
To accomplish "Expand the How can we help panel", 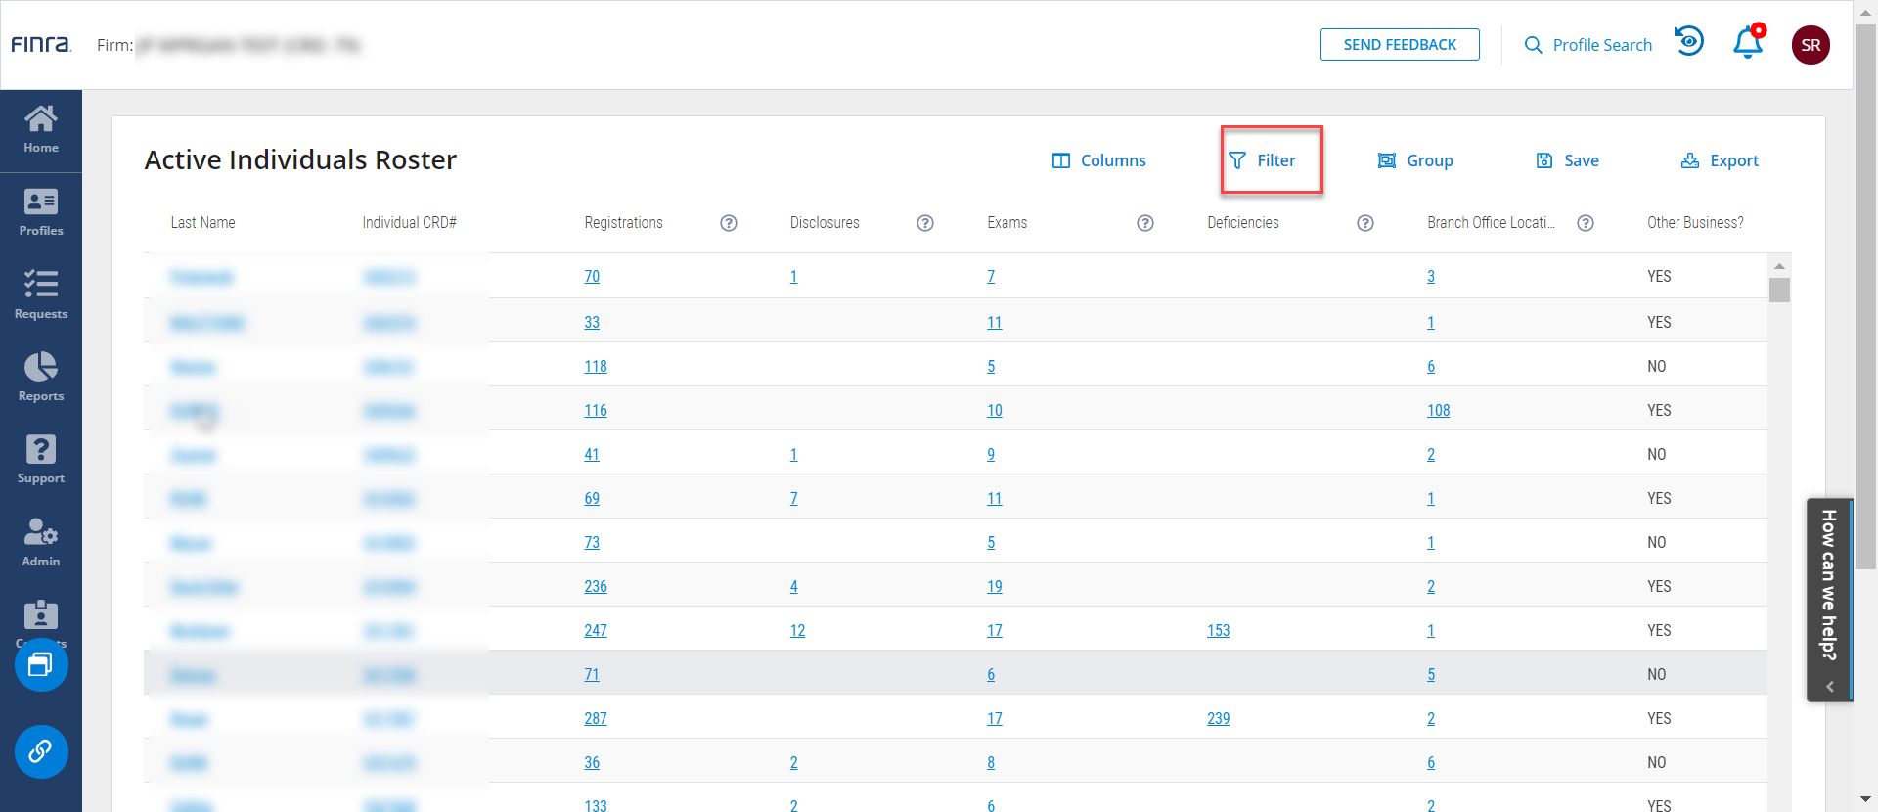I will (x=1829, y=599).
